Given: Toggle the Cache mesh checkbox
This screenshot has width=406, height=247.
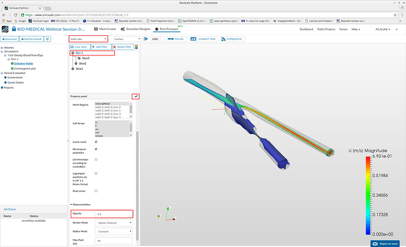Looking at the screenshot, I should pyautogui.click(x=96, y=142).
